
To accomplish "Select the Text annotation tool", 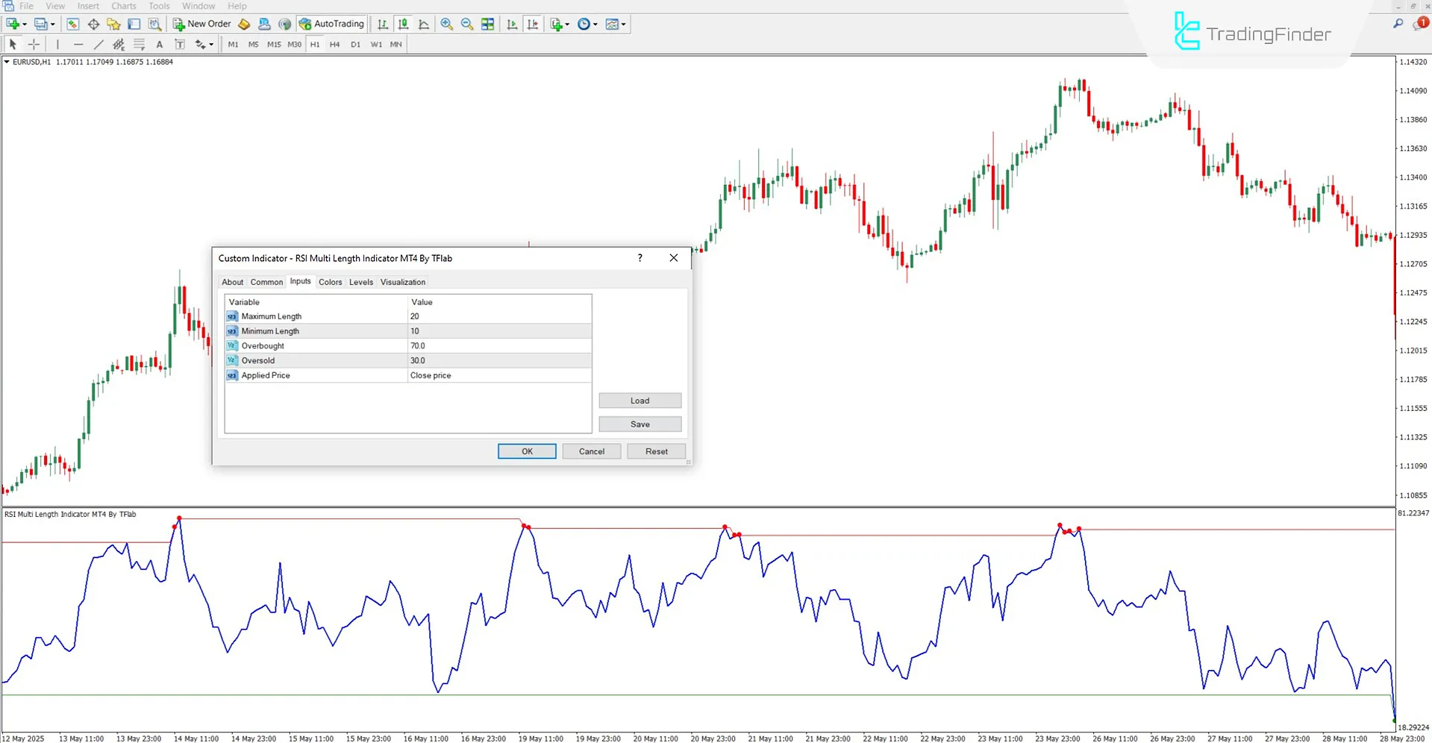I will coord(159,44).
